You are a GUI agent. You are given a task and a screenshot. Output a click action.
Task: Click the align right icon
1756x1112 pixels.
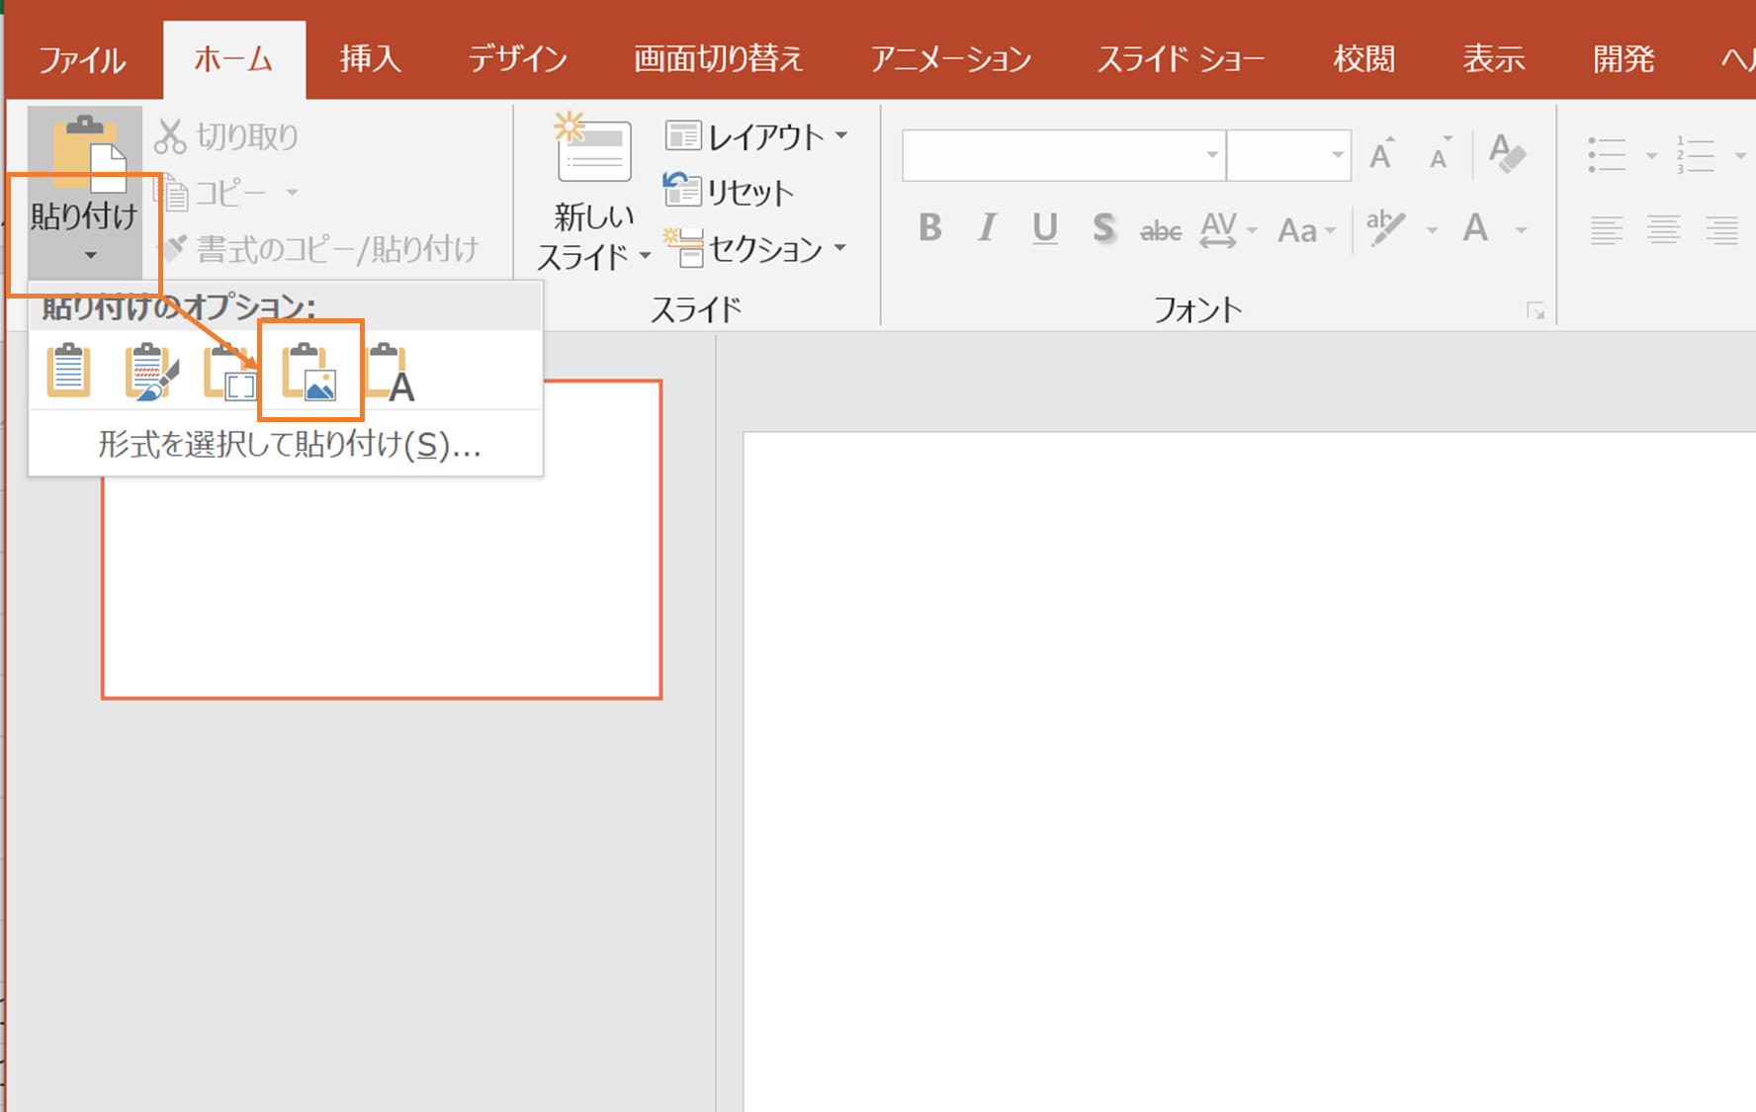1721,230
